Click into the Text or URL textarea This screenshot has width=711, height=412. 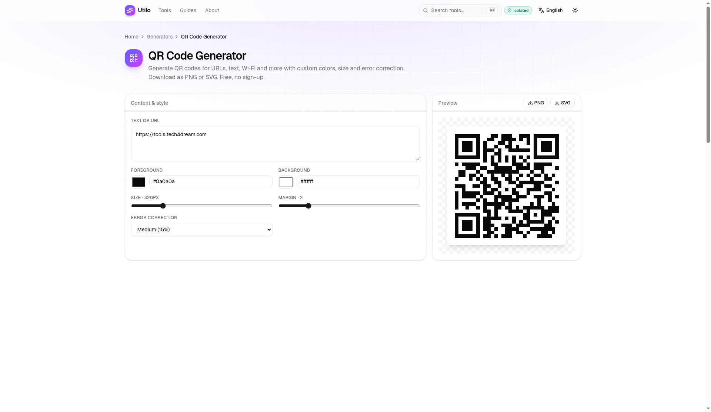pos(275,144)
